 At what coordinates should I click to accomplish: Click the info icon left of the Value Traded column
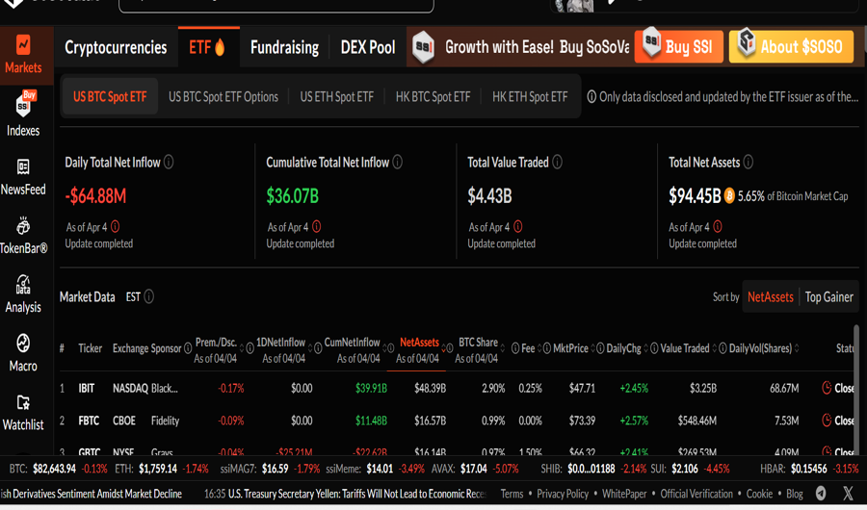(654, 348)
